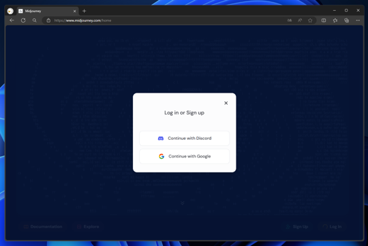
Task: Close the Log in or Sign up dialog
Action: click(226, 103)
